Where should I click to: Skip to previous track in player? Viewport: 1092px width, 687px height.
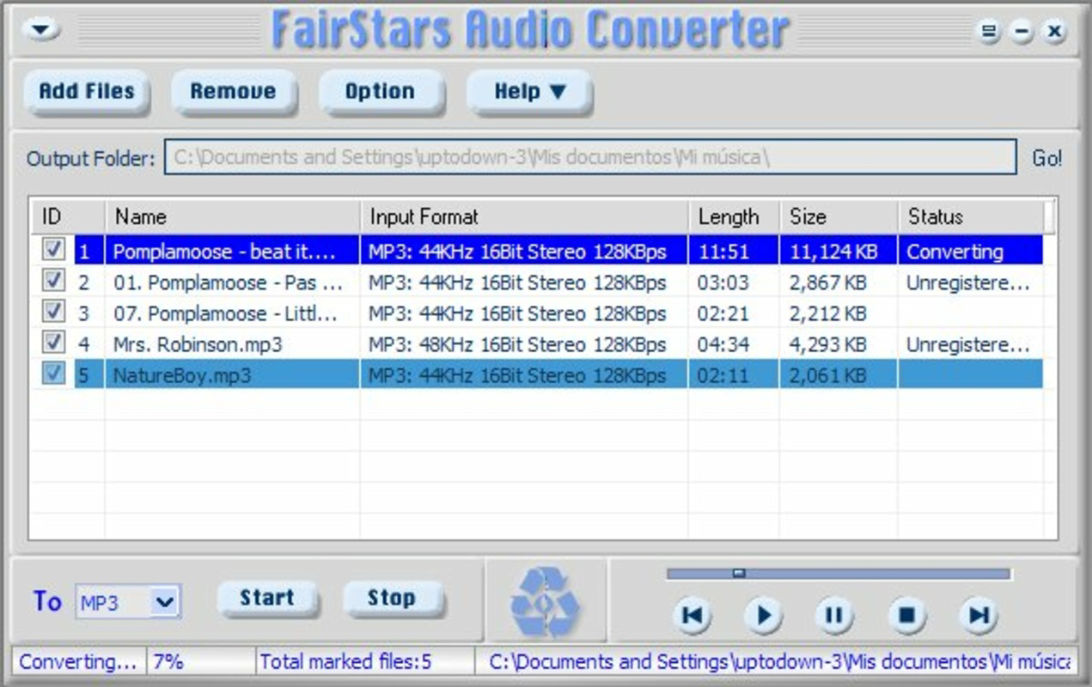(692, 615)
